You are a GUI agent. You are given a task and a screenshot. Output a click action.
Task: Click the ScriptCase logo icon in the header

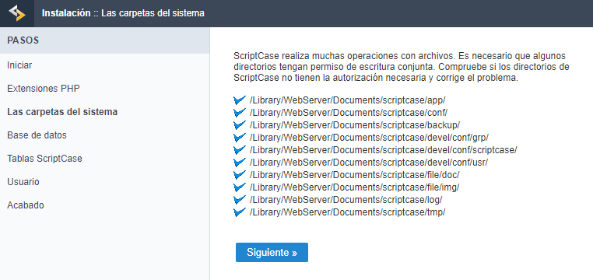17,13
